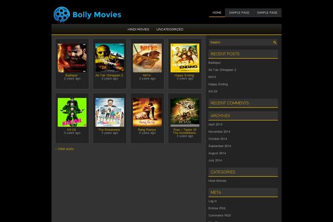
Task: Select the NH10 poster thumbnail
Action: (x=147, y=58)
